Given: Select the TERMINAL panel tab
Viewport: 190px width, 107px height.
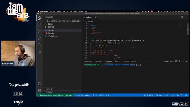Looking at the screenshot, I should (108, 62).
